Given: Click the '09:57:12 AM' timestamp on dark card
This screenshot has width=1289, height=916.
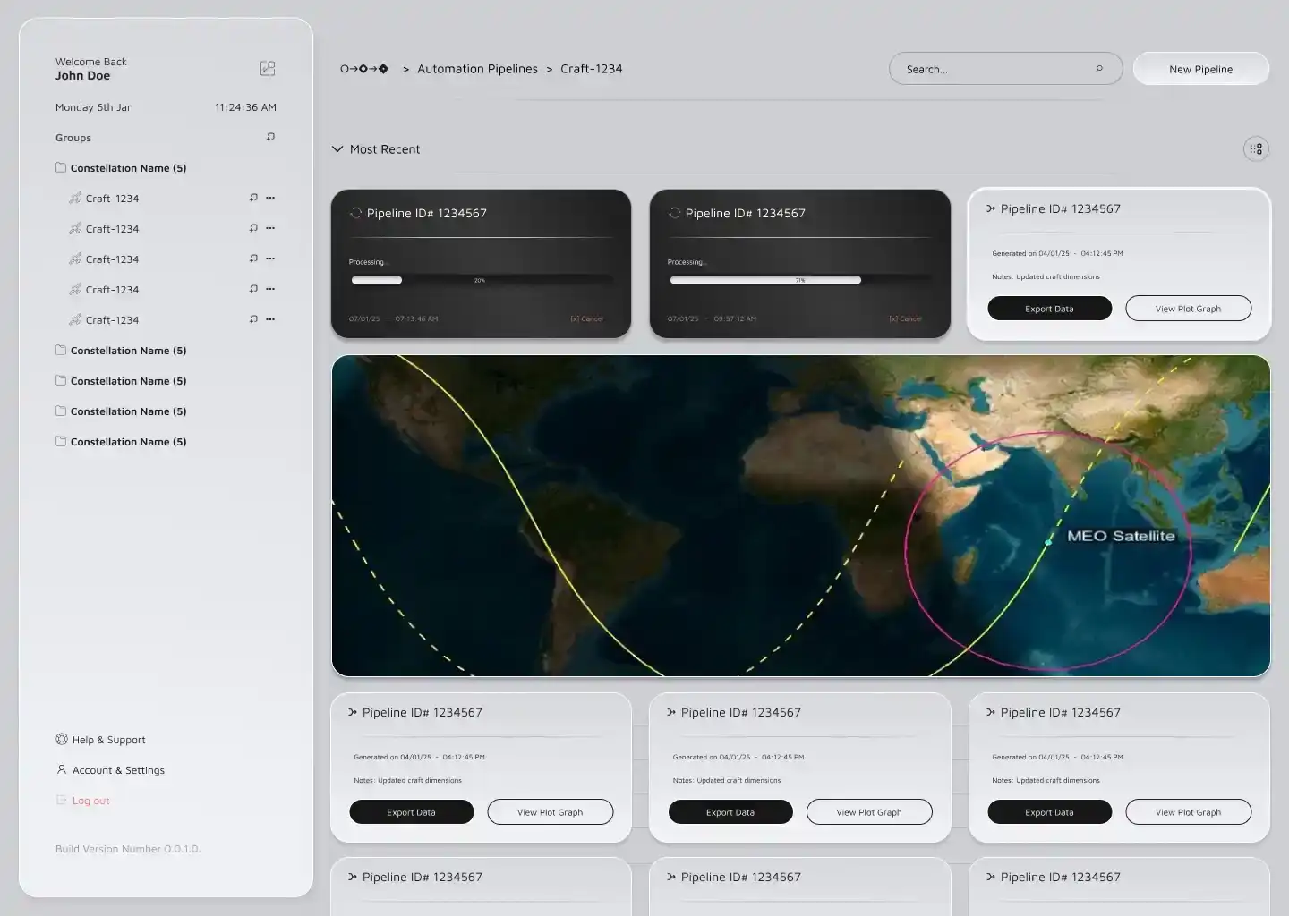Looking at the screenshot, I should (x=735, y=318).
